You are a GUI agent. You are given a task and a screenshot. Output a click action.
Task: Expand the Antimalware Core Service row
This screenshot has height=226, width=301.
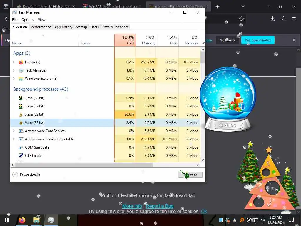click(14, 131)
